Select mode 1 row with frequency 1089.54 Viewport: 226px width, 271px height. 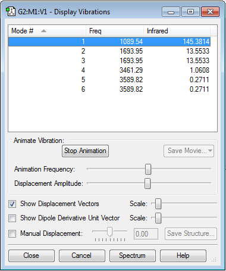pyautogui.click(x=109, y=42)
